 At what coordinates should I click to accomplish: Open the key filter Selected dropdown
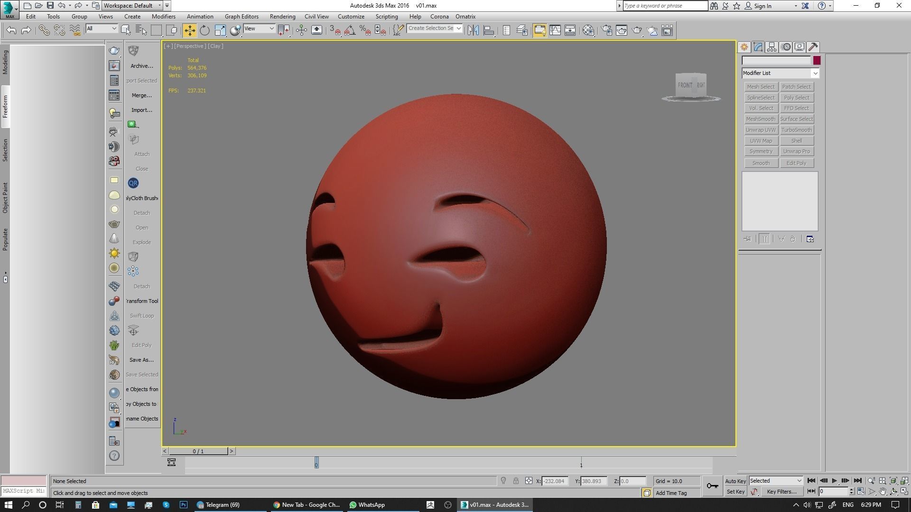point(776,481)
